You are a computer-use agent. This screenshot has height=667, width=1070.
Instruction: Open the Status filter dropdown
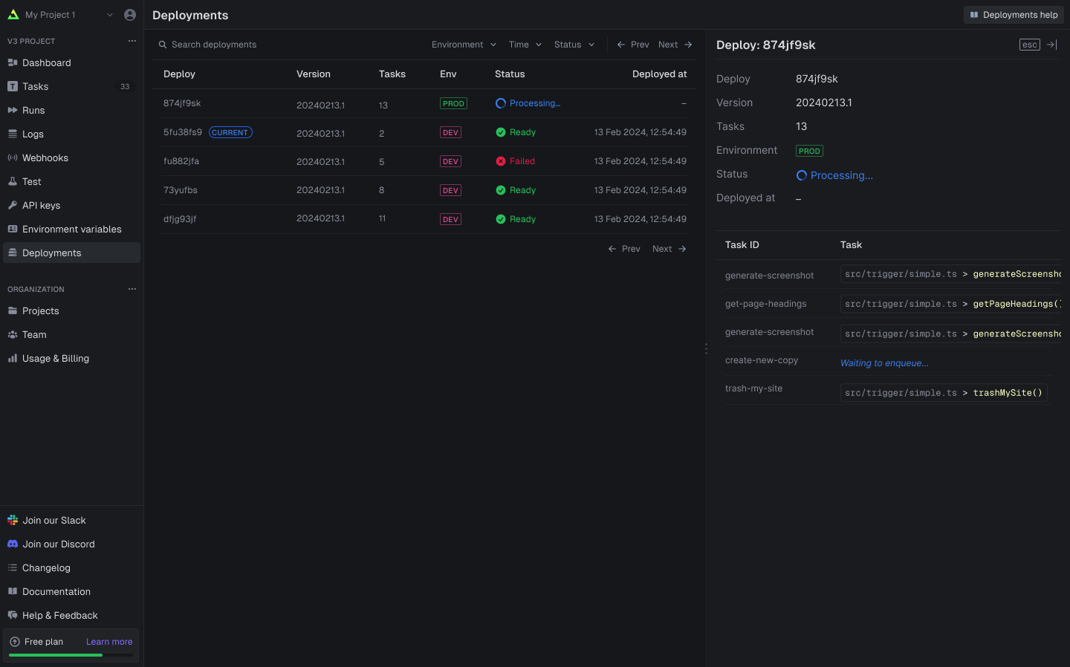[x=574, y=45]
